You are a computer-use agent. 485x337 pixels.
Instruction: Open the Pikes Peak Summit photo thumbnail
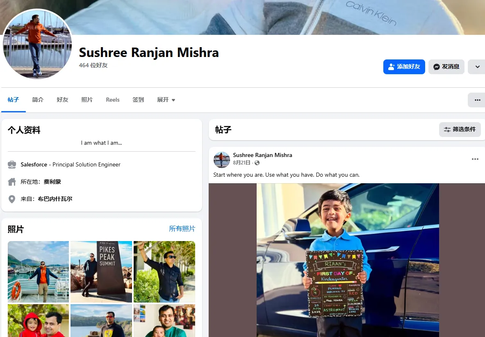101,271
